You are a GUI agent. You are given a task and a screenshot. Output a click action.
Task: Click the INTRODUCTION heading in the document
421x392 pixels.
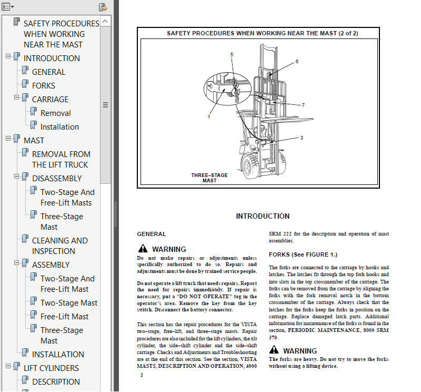click(263, 216)
